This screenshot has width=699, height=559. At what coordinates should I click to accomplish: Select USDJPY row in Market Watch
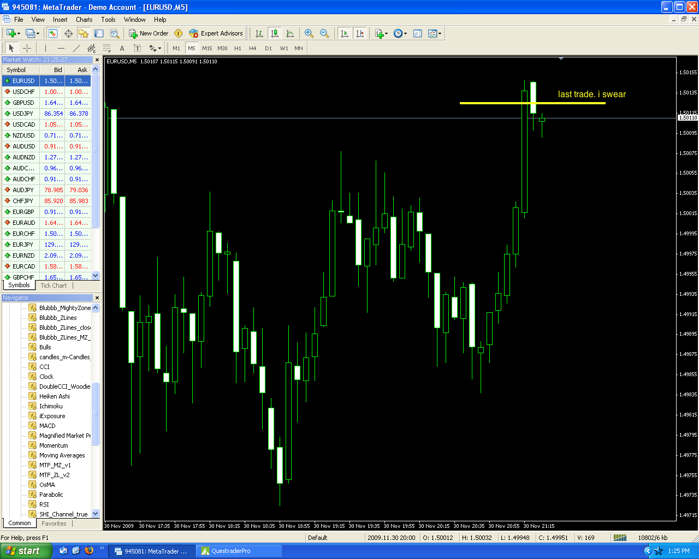point(46,114)
